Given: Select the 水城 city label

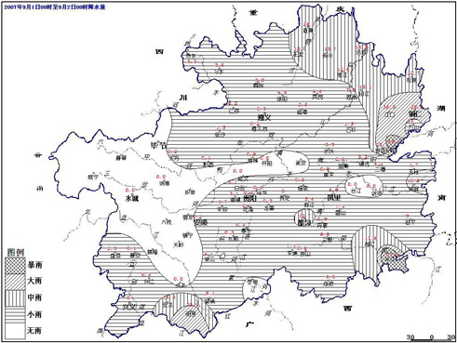Looking at the screenshot, I should 131,198.
